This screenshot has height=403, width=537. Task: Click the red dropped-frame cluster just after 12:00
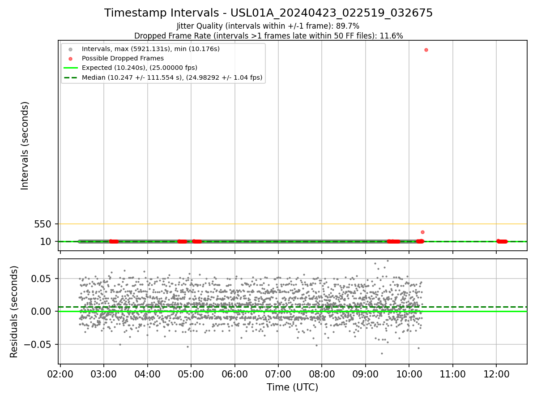(x=502, y=241)
